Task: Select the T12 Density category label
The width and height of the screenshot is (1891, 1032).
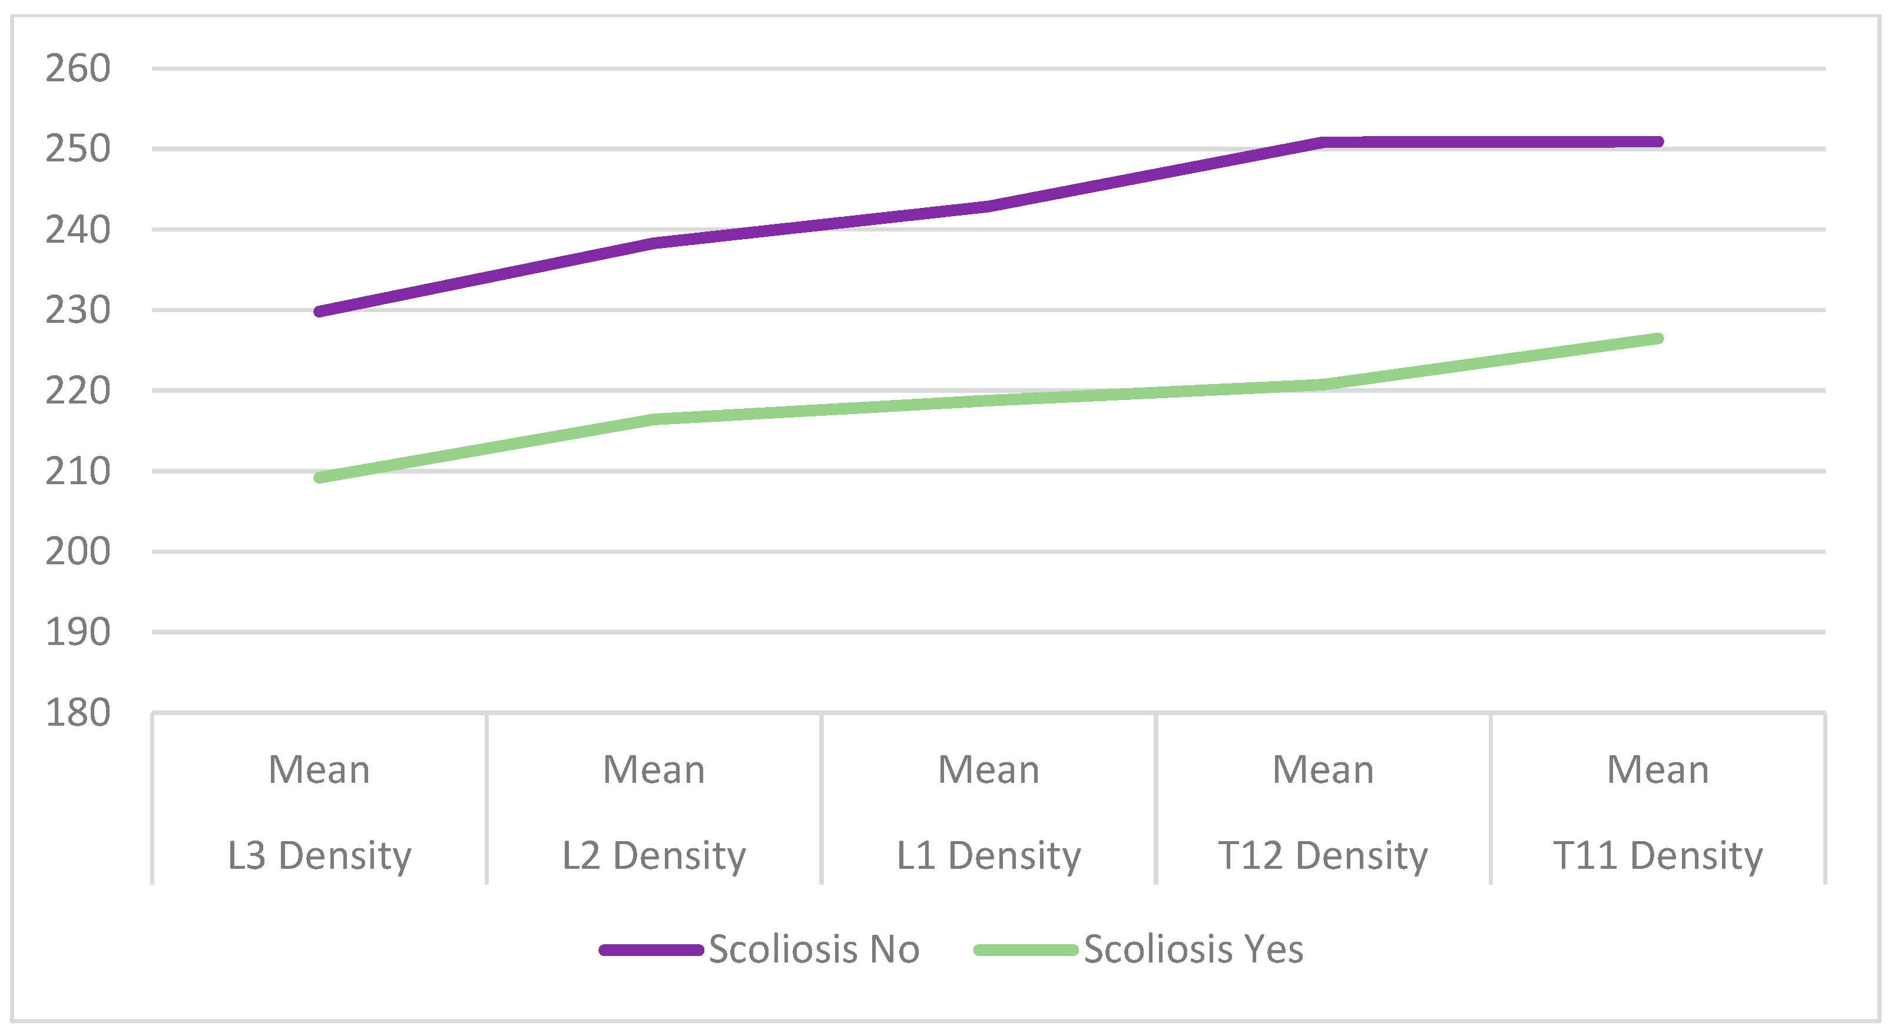Action: tap(1323, 855)
